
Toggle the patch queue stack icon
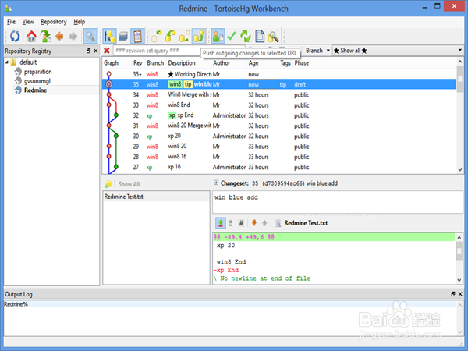pos(123,37)
